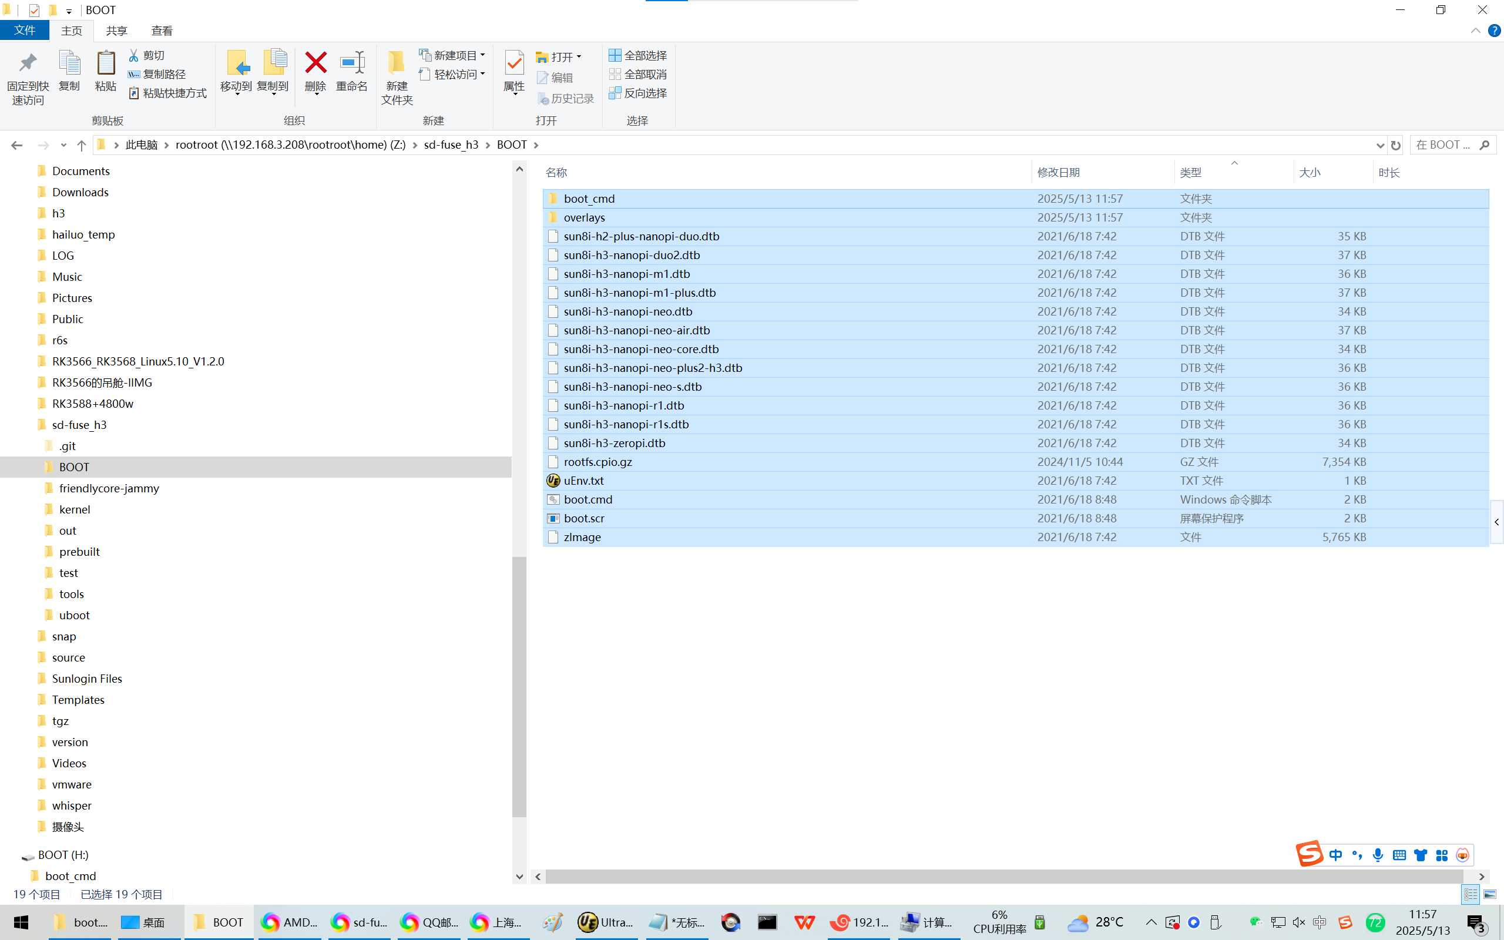1504x940 pixels.
Task: Click Invert Selection (反向选择)
Action: pyautogui.click(x=638, y=93)
